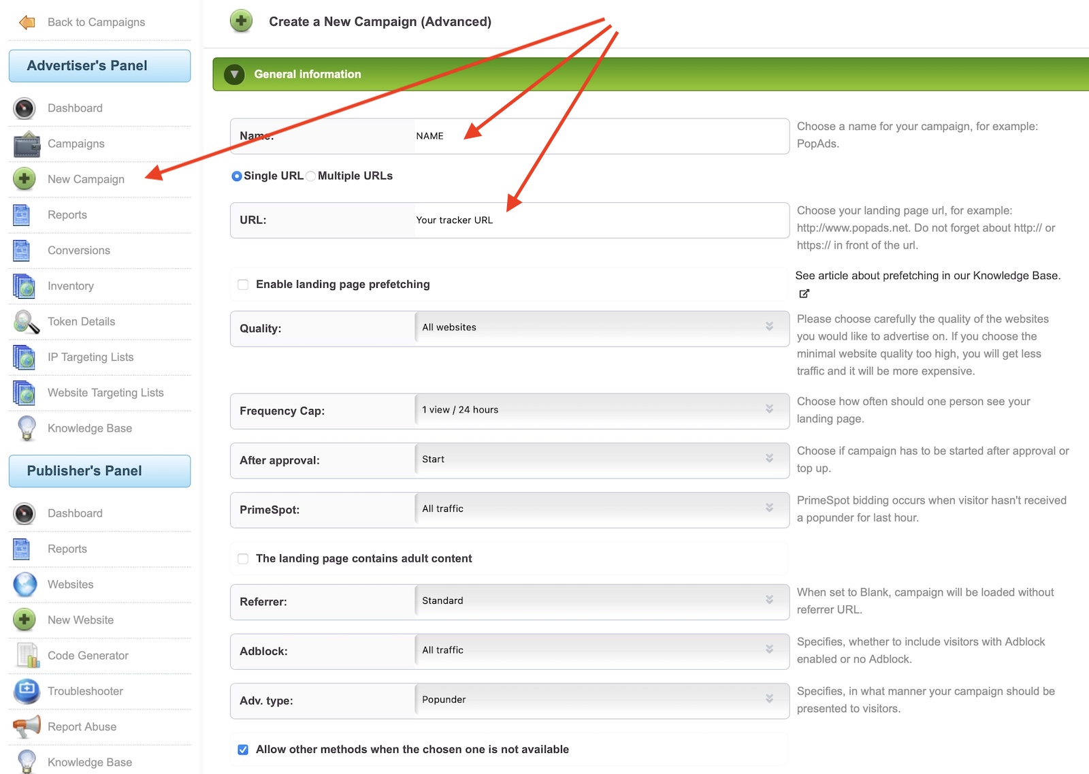
Task: Open external link icon for prefetching article
Action: click(x=804, y=293)
